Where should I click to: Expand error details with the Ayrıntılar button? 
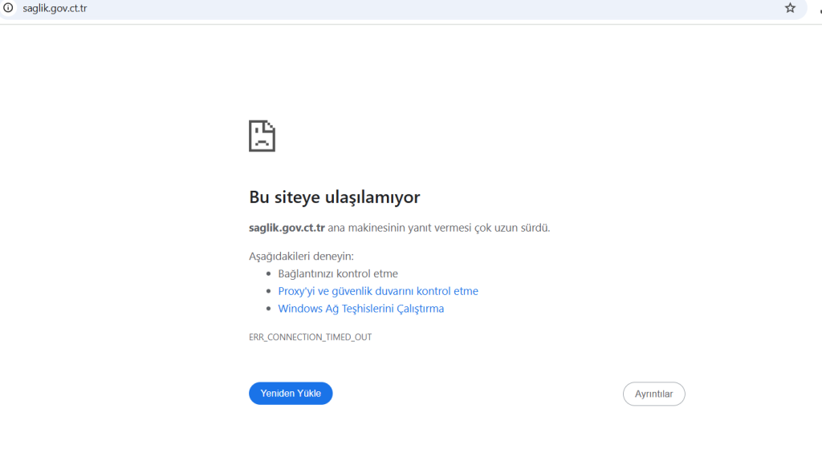pyautogui.click(x=653, y=394)
